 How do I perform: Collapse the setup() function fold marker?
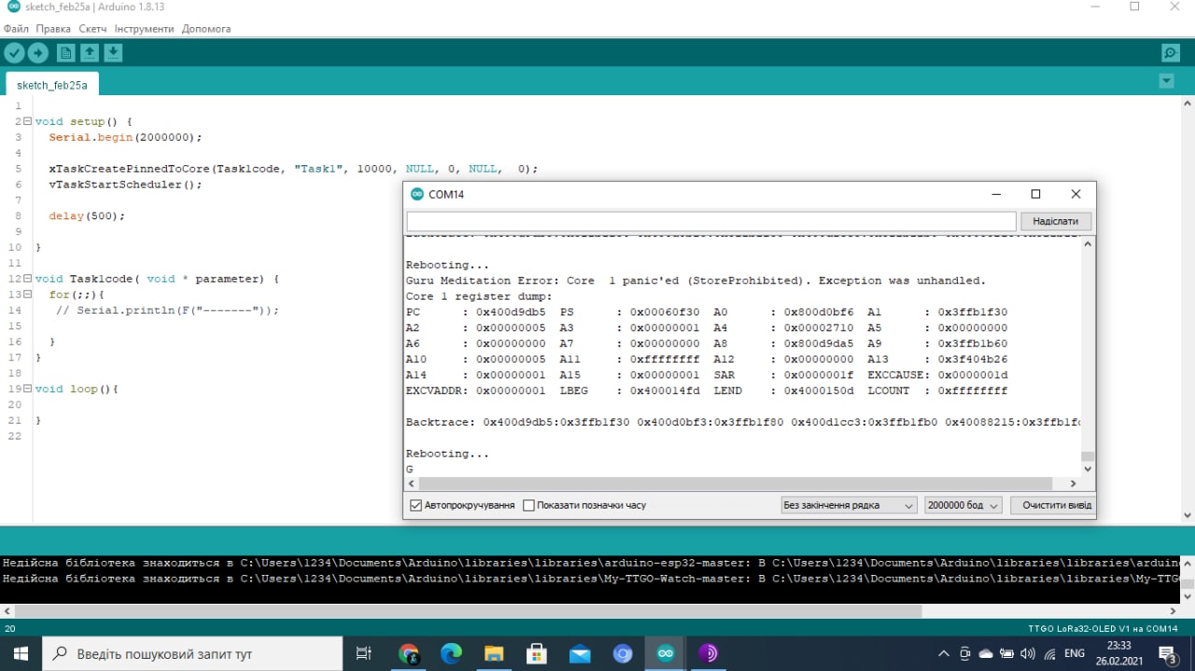(x=27, y=121)
